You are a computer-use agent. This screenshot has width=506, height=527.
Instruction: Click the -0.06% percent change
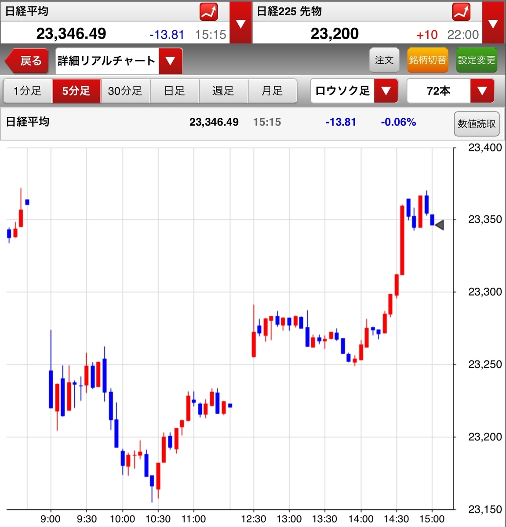pyautogui.click(x=398, y=122)
